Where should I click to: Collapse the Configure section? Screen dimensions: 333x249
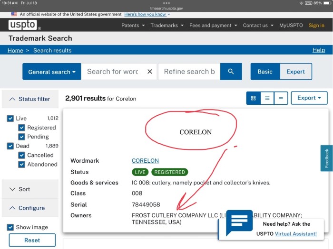coord(30,208)
